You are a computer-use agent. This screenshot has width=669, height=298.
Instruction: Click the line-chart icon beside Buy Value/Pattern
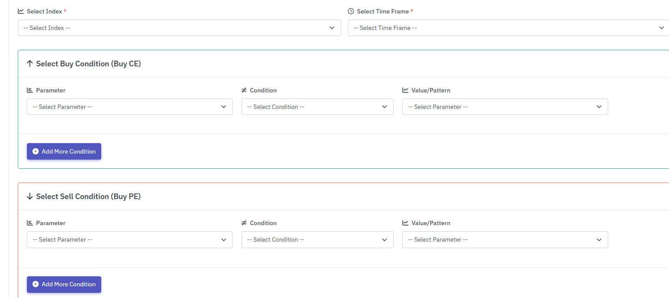(404, 90)
